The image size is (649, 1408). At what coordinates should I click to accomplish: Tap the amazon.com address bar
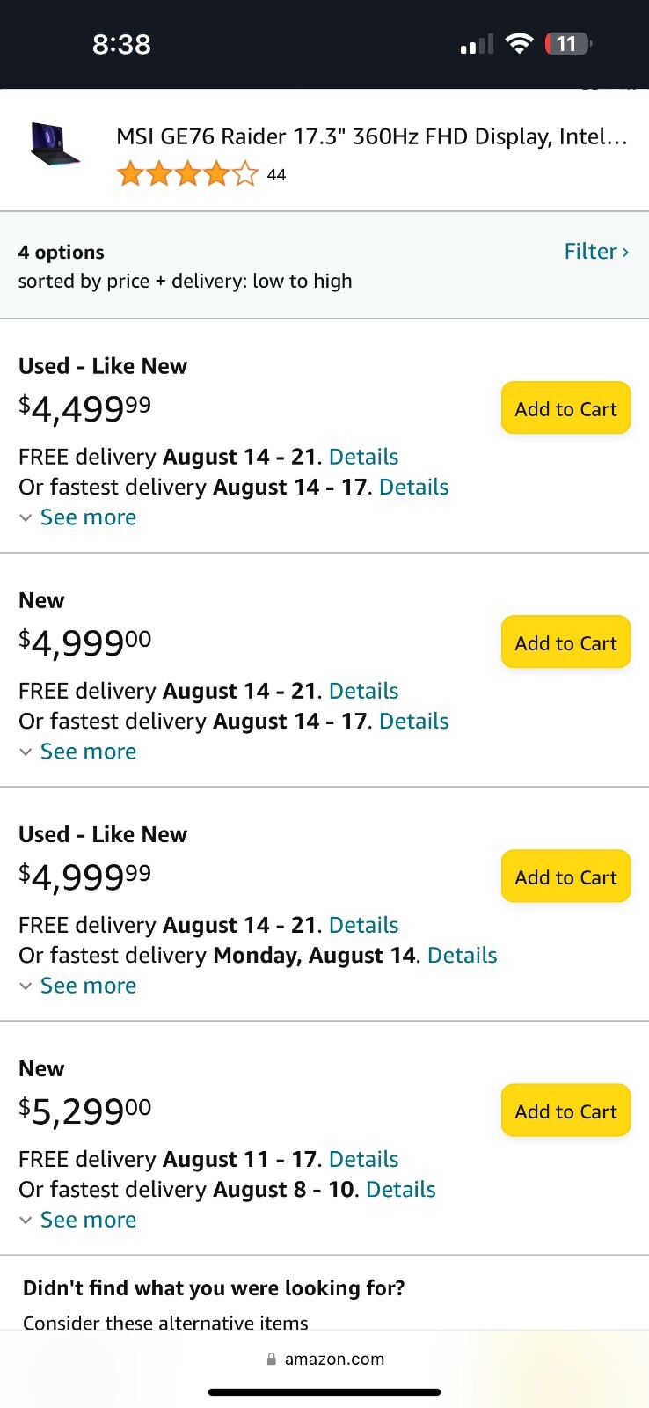[324, 1359]
